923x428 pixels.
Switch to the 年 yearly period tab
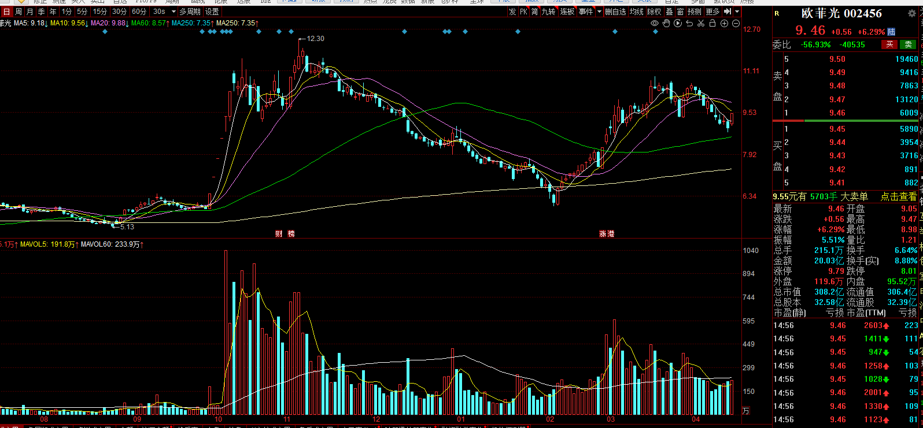(53, 12)
